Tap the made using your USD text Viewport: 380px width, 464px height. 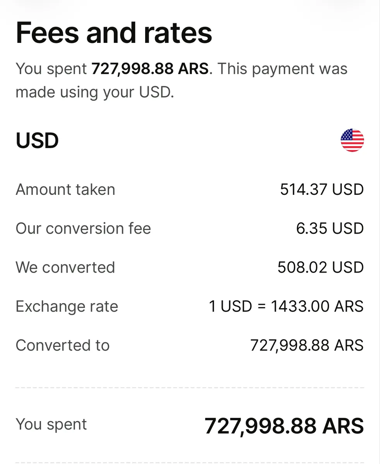(x=95, y=92)
